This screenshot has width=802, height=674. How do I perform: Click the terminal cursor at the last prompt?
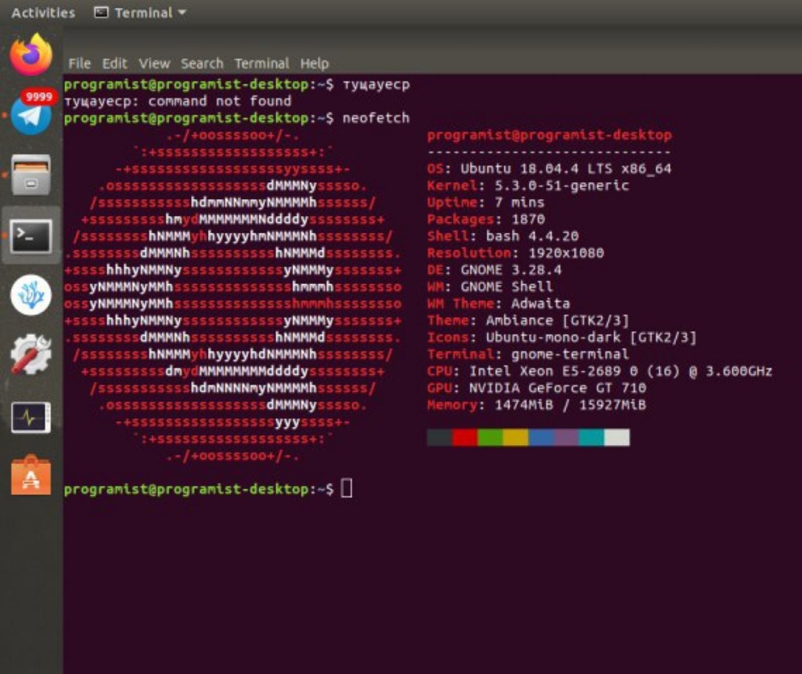[346, 488]
